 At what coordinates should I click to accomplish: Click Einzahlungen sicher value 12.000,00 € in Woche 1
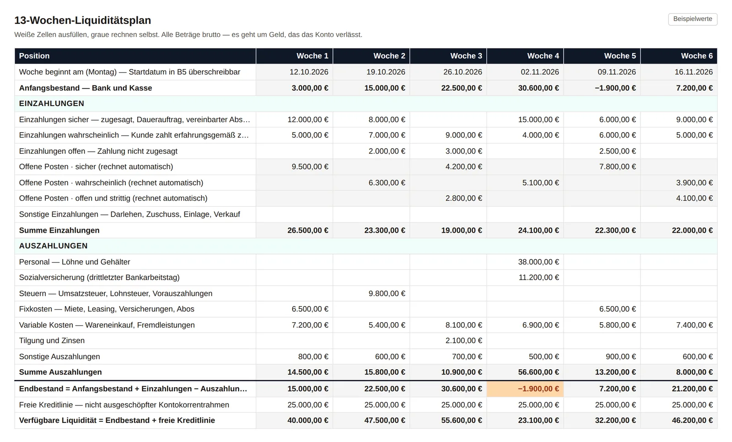click(294, 120)
